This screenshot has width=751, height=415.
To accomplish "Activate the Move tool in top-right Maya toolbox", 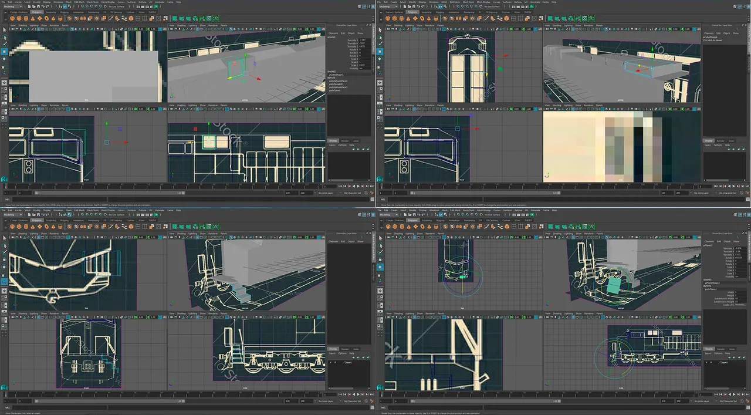I will [380, 52].
